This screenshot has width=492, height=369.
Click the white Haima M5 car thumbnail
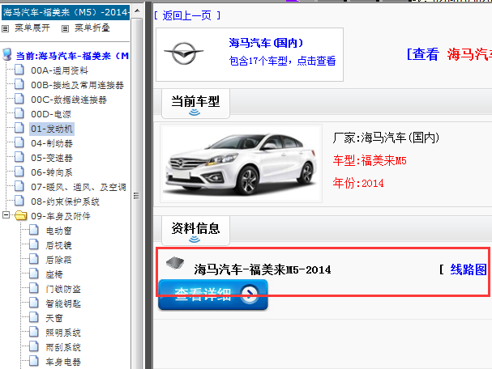click(x=241, y=163)
